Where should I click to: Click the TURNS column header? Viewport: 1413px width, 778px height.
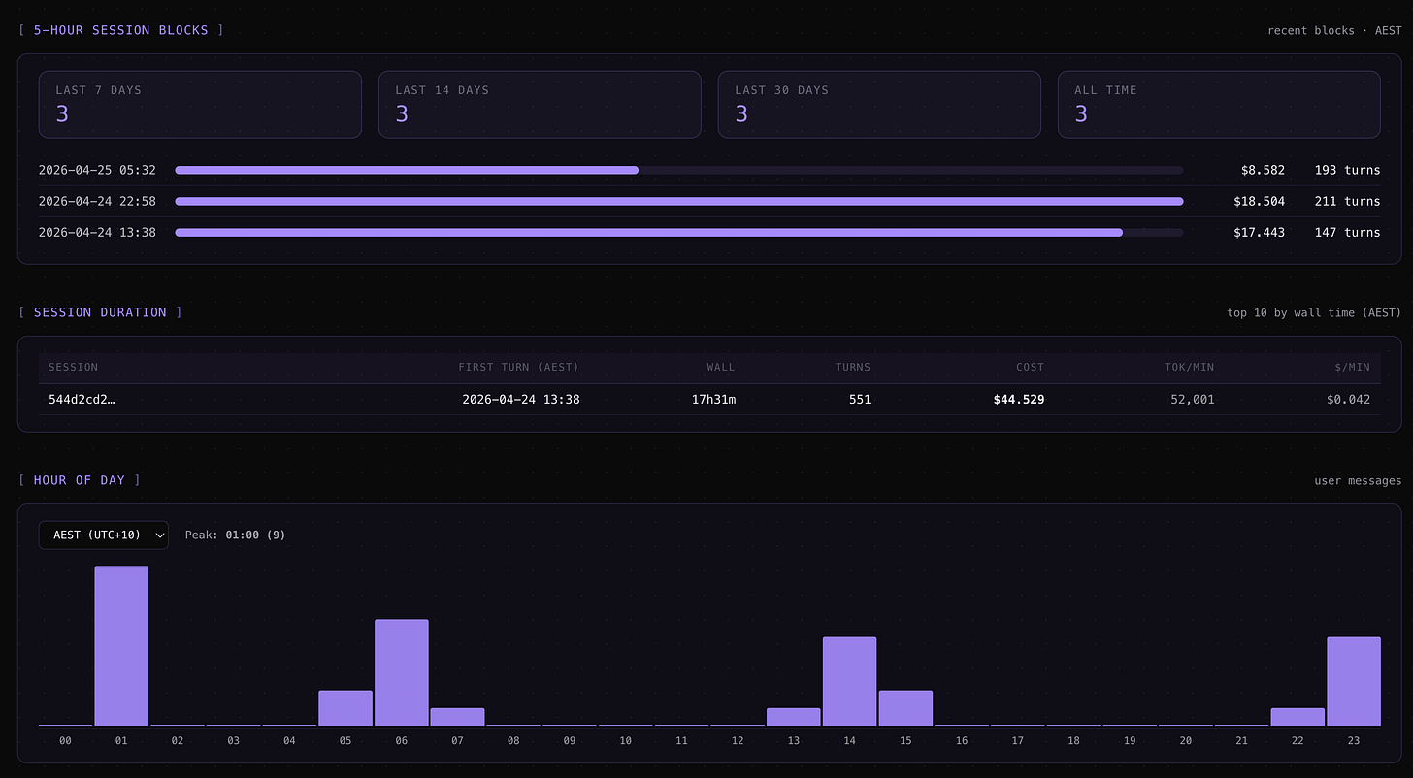point(853,367)
